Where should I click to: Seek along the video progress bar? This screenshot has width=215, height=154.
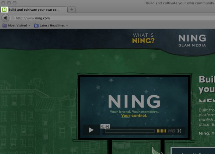tap(130, 131)
